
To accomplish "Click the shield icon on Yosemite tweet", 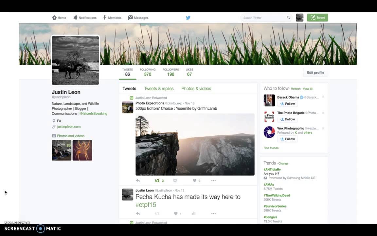I will point(175,180).
